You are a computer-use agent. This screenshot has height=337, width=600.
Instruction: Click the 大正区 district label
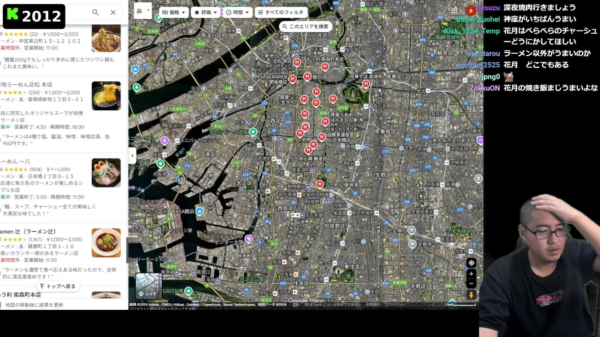(x=244, y=183)
